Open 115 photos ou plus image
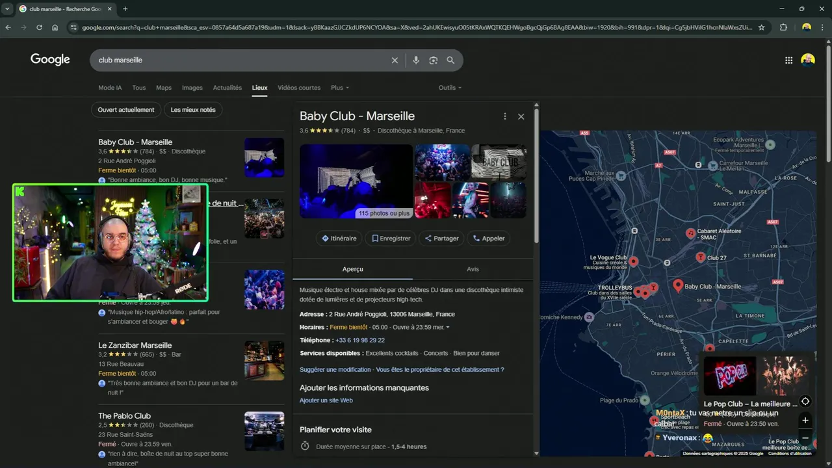The width and height of the screenshot is (832, 468). [356, 181]
